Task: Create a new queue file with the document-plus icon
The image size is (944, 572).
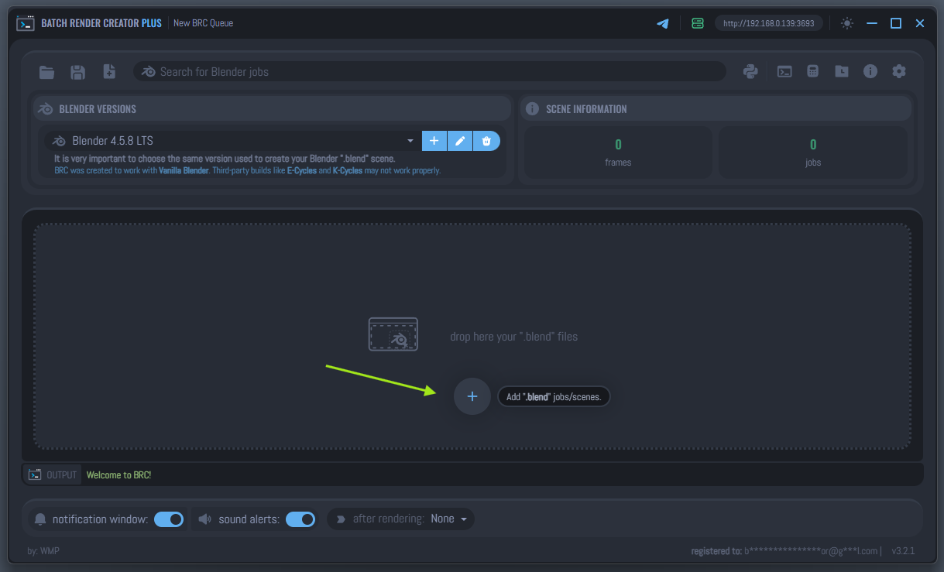Action: [x=109, y=72]
